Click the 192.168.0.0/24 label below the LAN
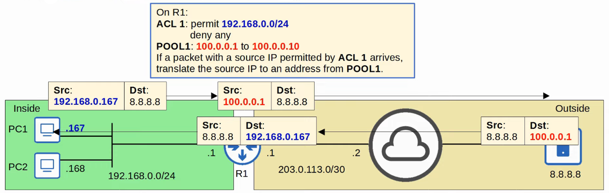 (142, 176)
